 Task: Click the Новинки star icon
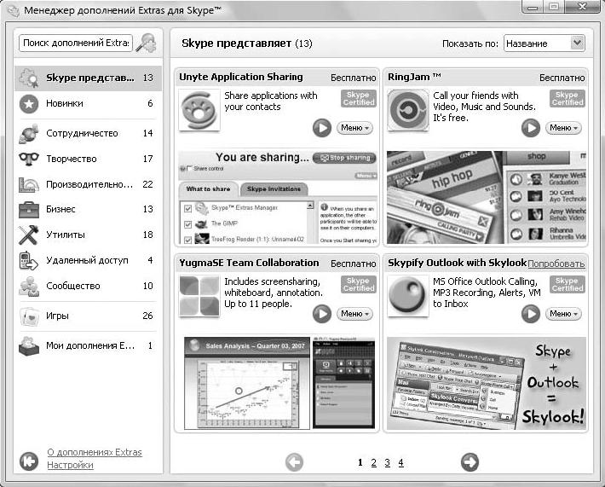pos(29,104)
